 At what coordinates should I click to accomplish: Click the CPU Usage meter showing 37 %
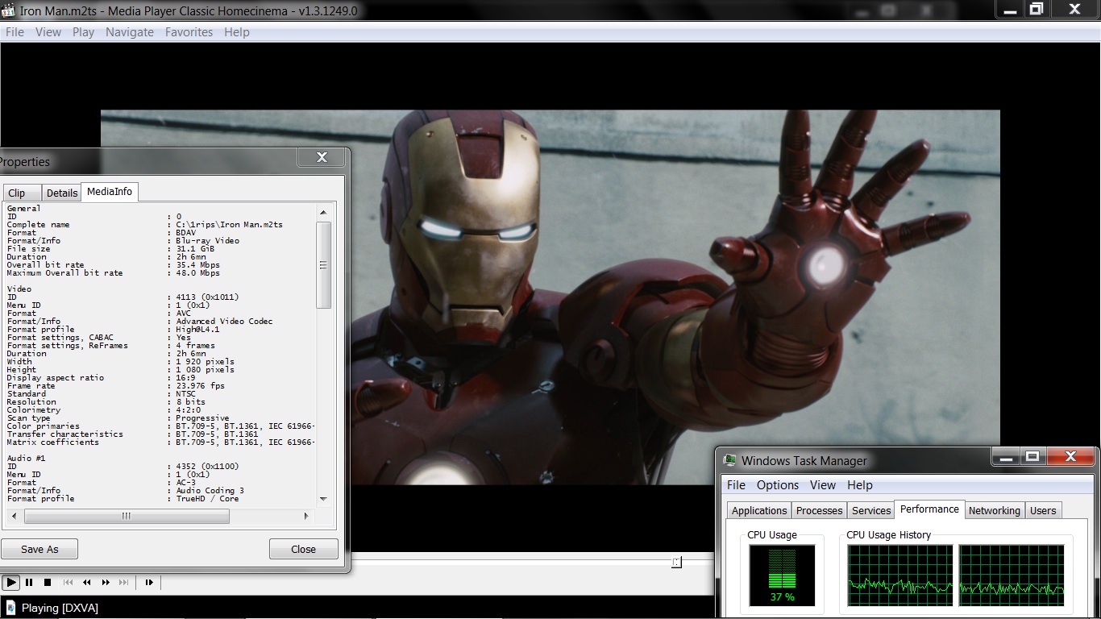(x=782, y=575)
